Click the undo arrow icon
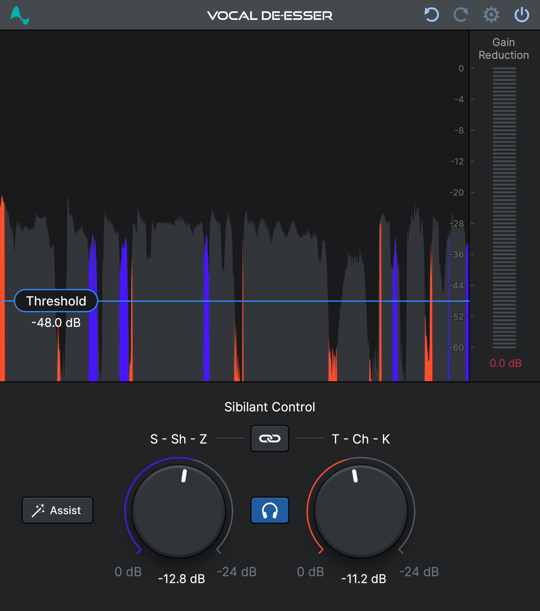Image resolution: width=540 pixels, height=611 pixels. (431, 15)
